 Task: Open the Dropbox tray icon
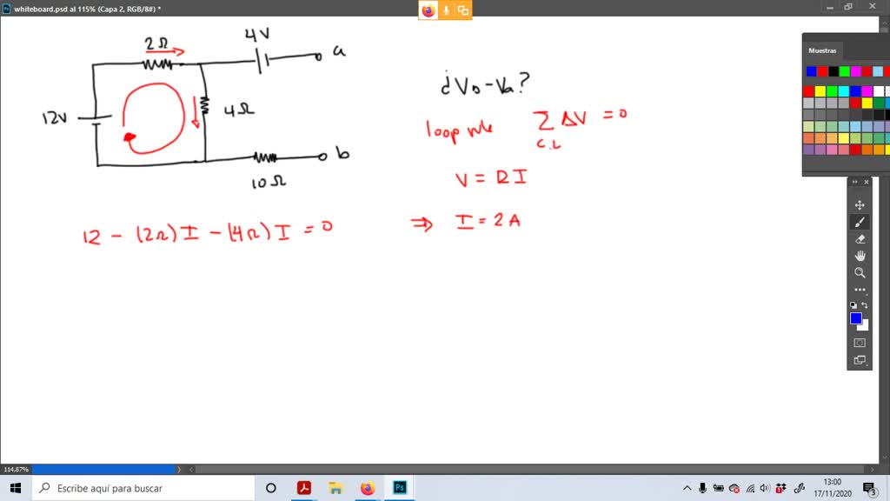coord(781,488)
